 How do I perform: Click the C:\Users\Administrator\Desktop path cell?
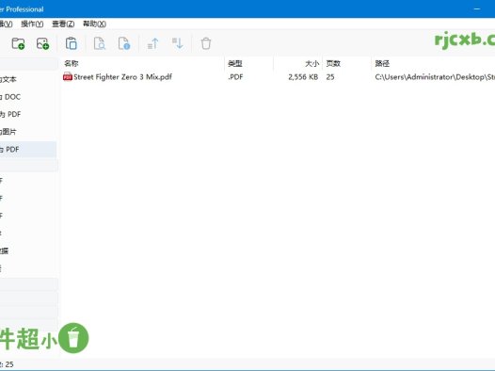(x=435, y=76)
